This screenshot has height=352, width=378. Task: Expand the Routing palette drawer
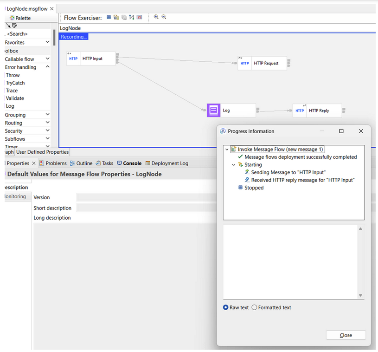click(x=47, y=123)
